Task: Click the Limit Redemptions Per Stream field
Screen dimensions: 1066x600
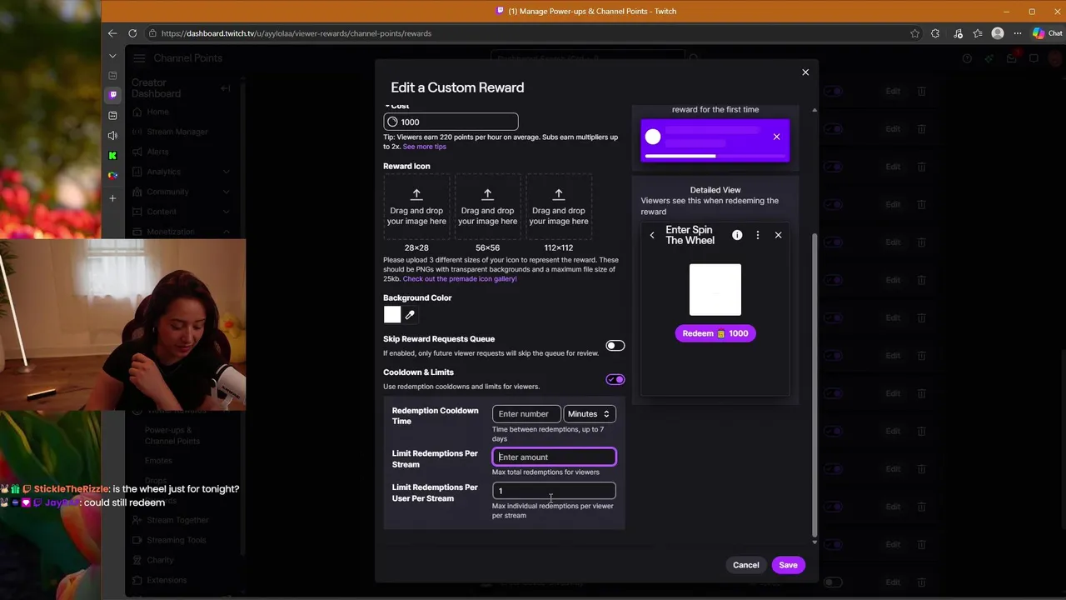Action: [x=554, y=457]
